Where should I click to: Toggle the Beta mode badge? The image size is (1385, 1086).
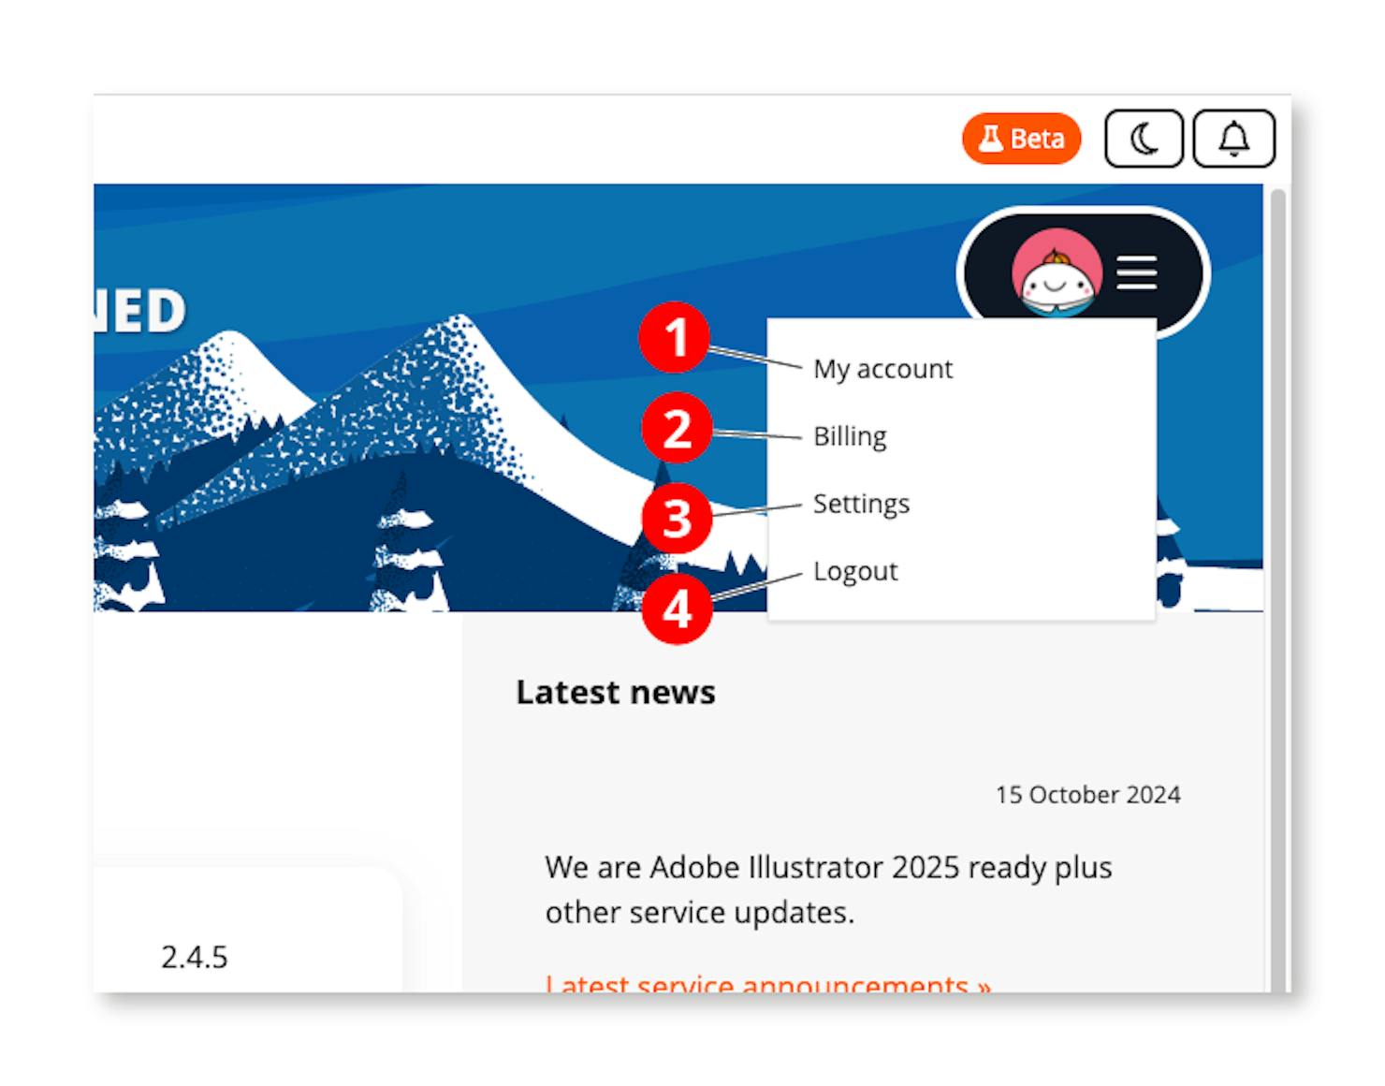(x=1022, y=138)
